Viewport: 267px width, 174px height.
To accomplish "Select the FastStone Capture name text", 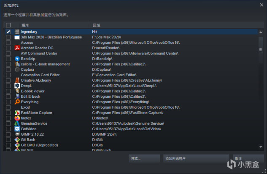I will point(36,112).
